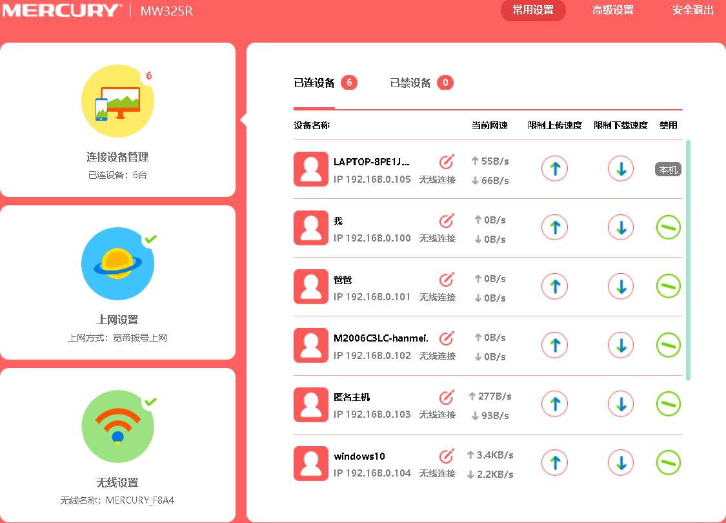
Task: Set download speed limit for M2006C3LC-hanmei
Action: point(620,345)
